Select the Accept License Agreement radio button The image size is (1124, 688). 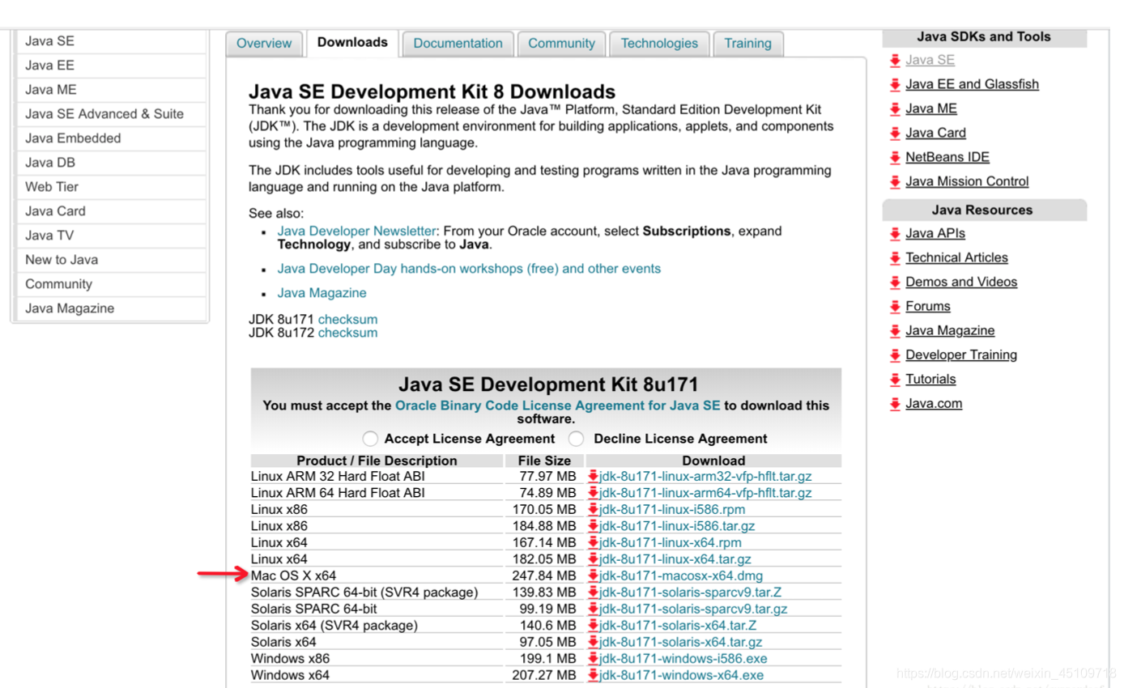[x=370, y=439]
